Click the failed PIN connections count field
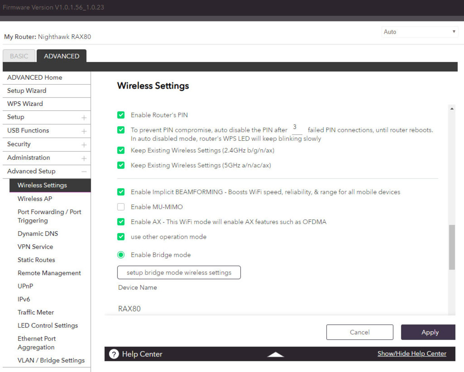 point(297,128)
